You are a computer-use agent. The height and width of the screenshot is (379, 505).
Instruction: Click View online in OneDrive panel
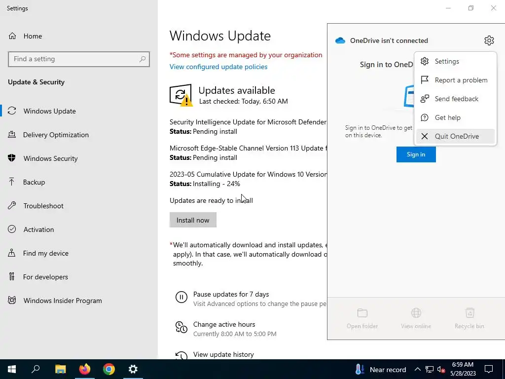[x=416, y=319]
